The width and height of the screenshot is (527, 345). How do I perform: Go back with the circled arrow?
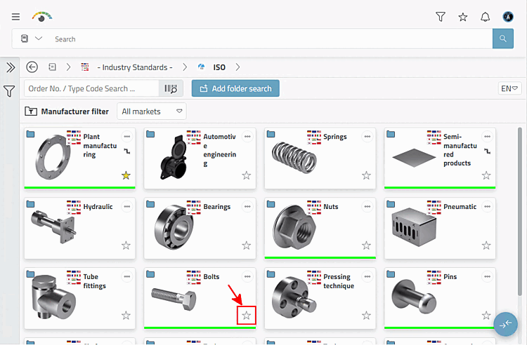[32, 67]
